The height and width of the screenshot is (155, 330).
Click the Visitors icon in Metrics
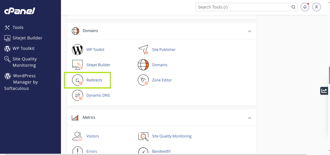(77, 136)
